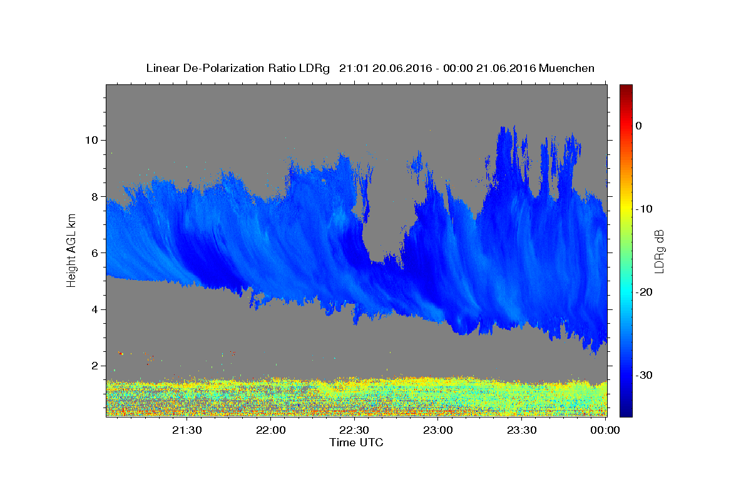This screenshot has width=751, height=500.
Task: Click the "Height AGL km" y-axis label
Action: [x=71, y=250]
